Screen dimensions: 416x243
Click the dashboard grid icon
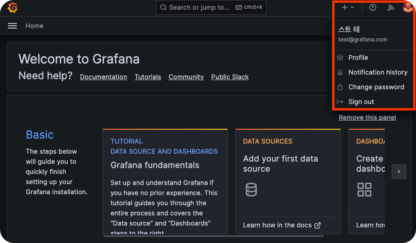pyautogui.click(x=364, y=190)
